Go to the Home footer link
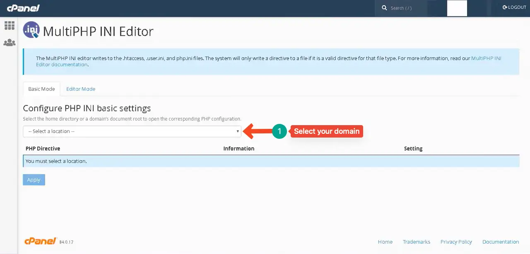530x254 pixels. (385, 242)
